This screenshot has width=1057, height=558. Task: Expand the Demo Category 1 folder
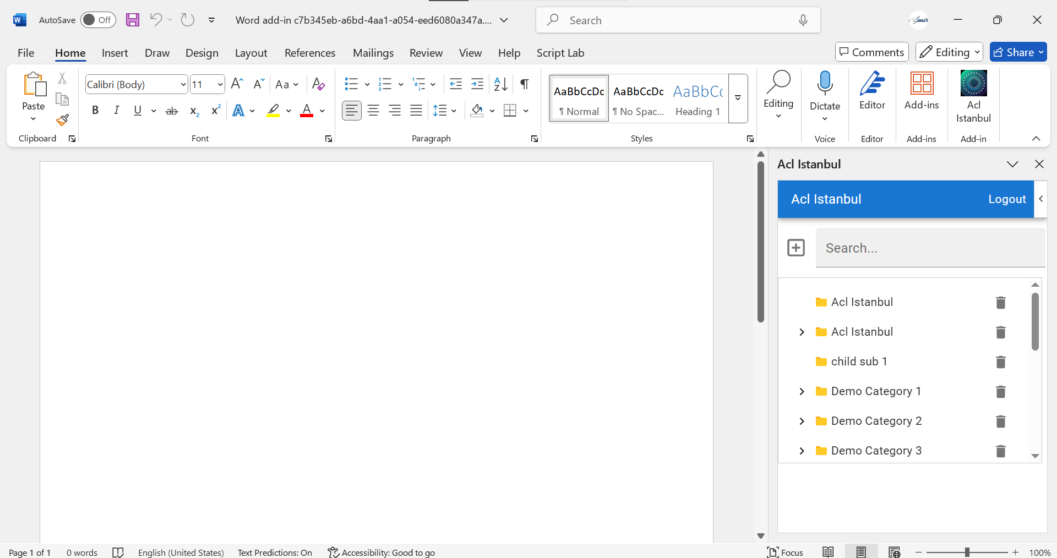(802, 391)
